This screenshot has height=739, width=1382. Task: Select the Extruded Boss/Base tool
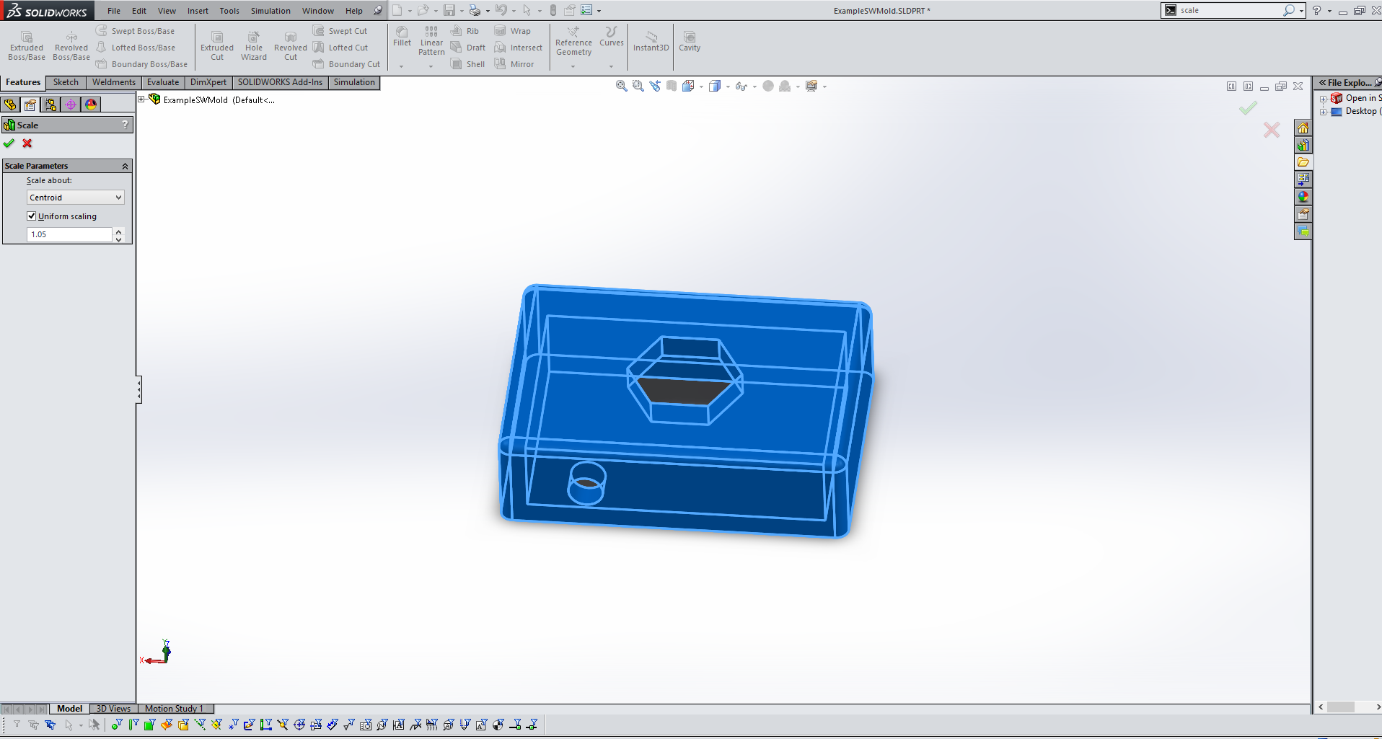tap(27, 46)
